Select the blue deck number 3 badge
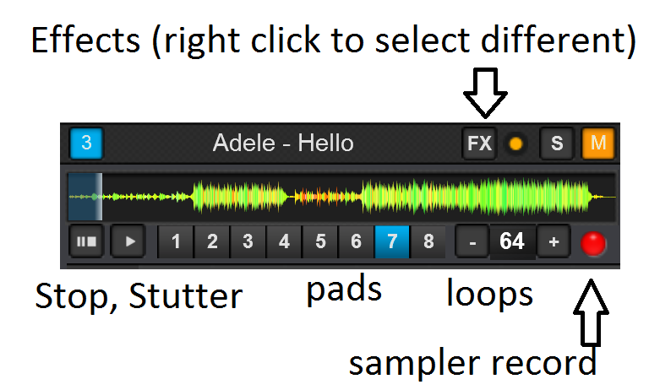 (86, 144)
